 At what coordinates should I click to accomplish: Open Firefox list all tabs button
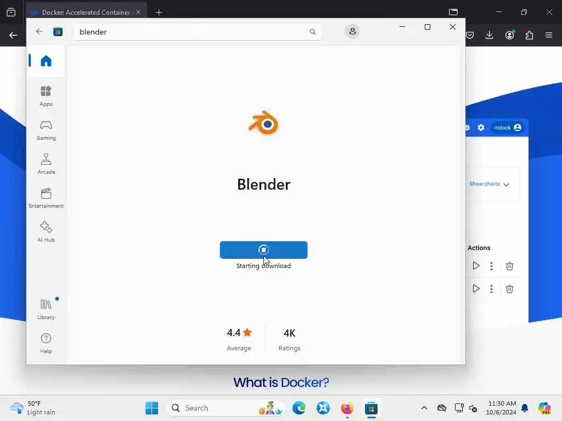click(x=453, y=12)
